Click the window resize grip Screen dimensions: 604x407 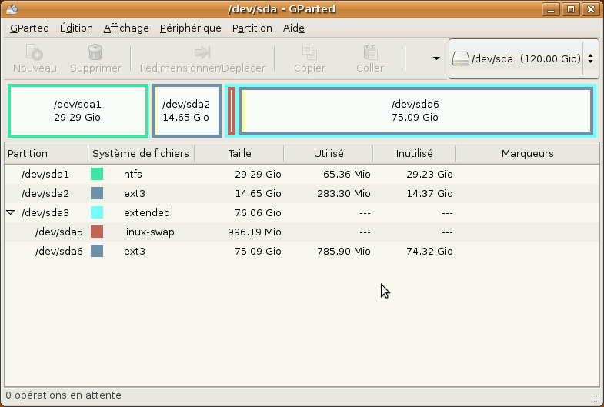click(596, 399)
